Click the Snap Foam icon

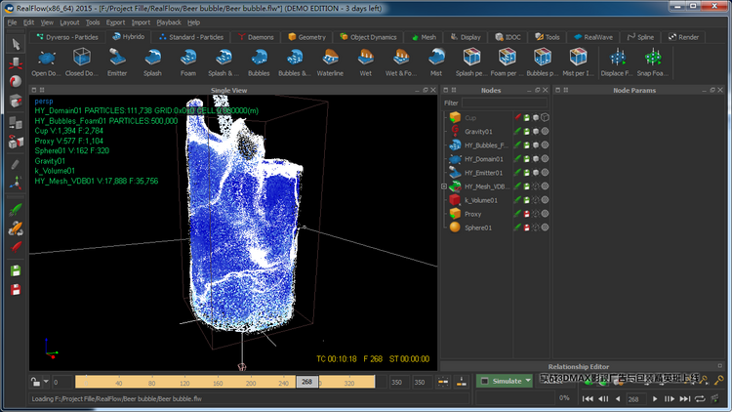pos(653,62)
